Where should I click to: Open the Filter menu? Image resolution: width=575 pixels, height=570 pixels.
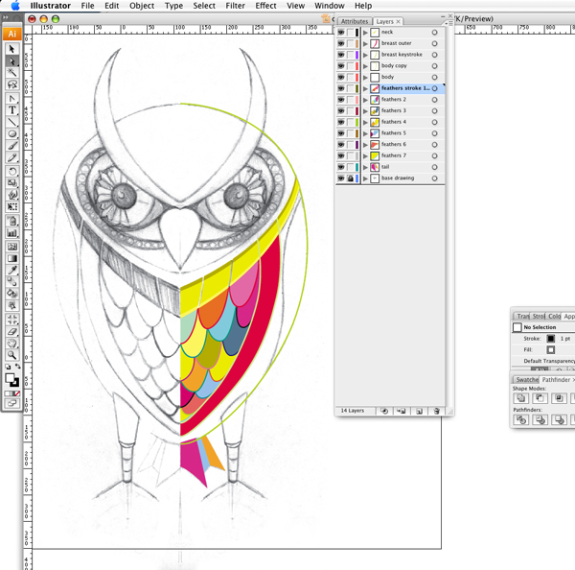coord(235,6)
